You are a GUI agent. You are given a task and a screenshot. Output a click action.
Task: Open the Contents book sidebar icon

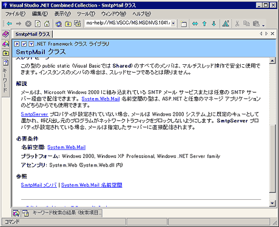(5, 34)
